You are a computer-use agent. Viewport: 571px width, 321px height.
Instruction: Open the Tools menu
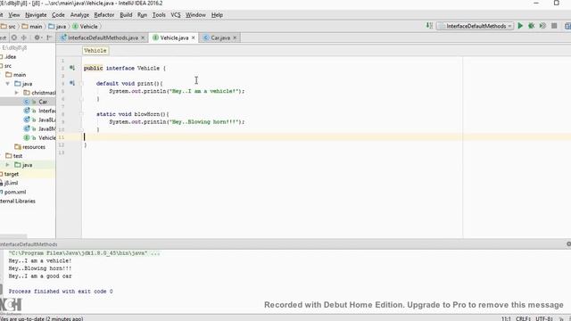[x=159, y=15]
